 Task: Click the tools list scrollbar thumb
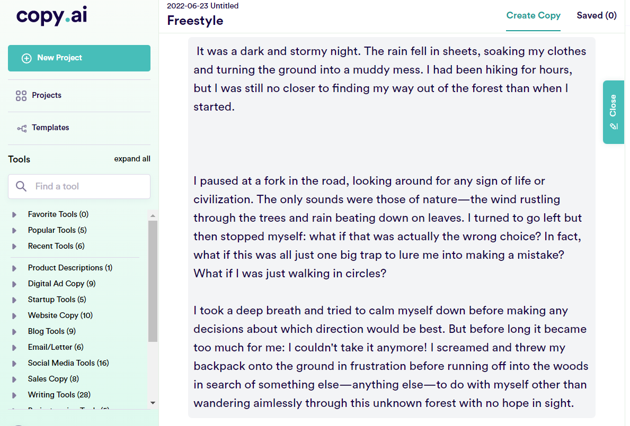click(x=153, y=281)
